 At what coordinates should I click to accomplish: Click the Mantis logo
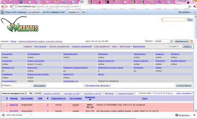click(x=20, y=24)
